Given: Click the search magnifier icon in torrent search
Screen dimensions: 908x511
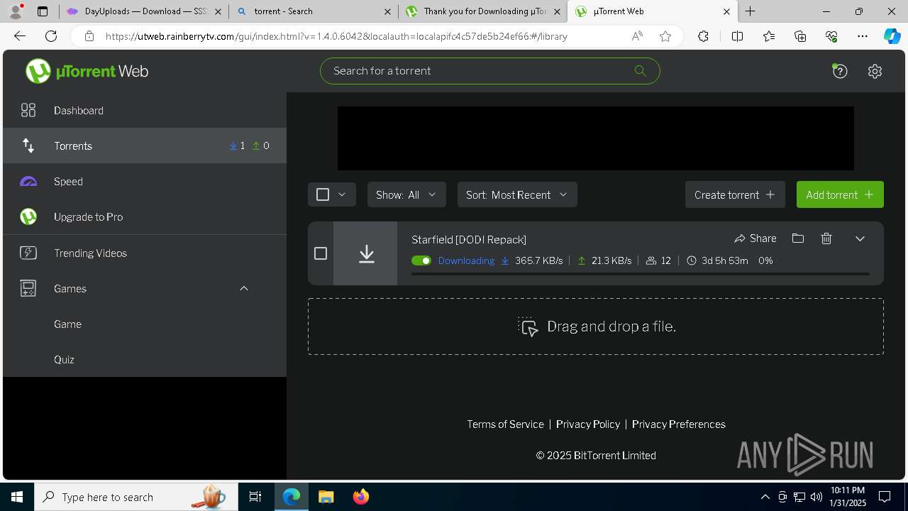Looking at the screenshot, I should pyautogui.click(x=640, y=70).
